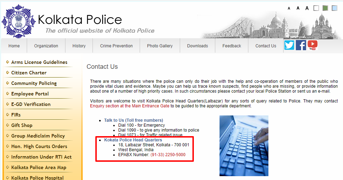Choose the white color theme swatch

pyautogui.click(x=316, y=8)
